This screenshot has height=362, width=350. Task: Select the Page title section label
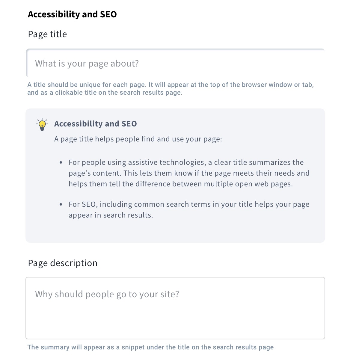47,34
